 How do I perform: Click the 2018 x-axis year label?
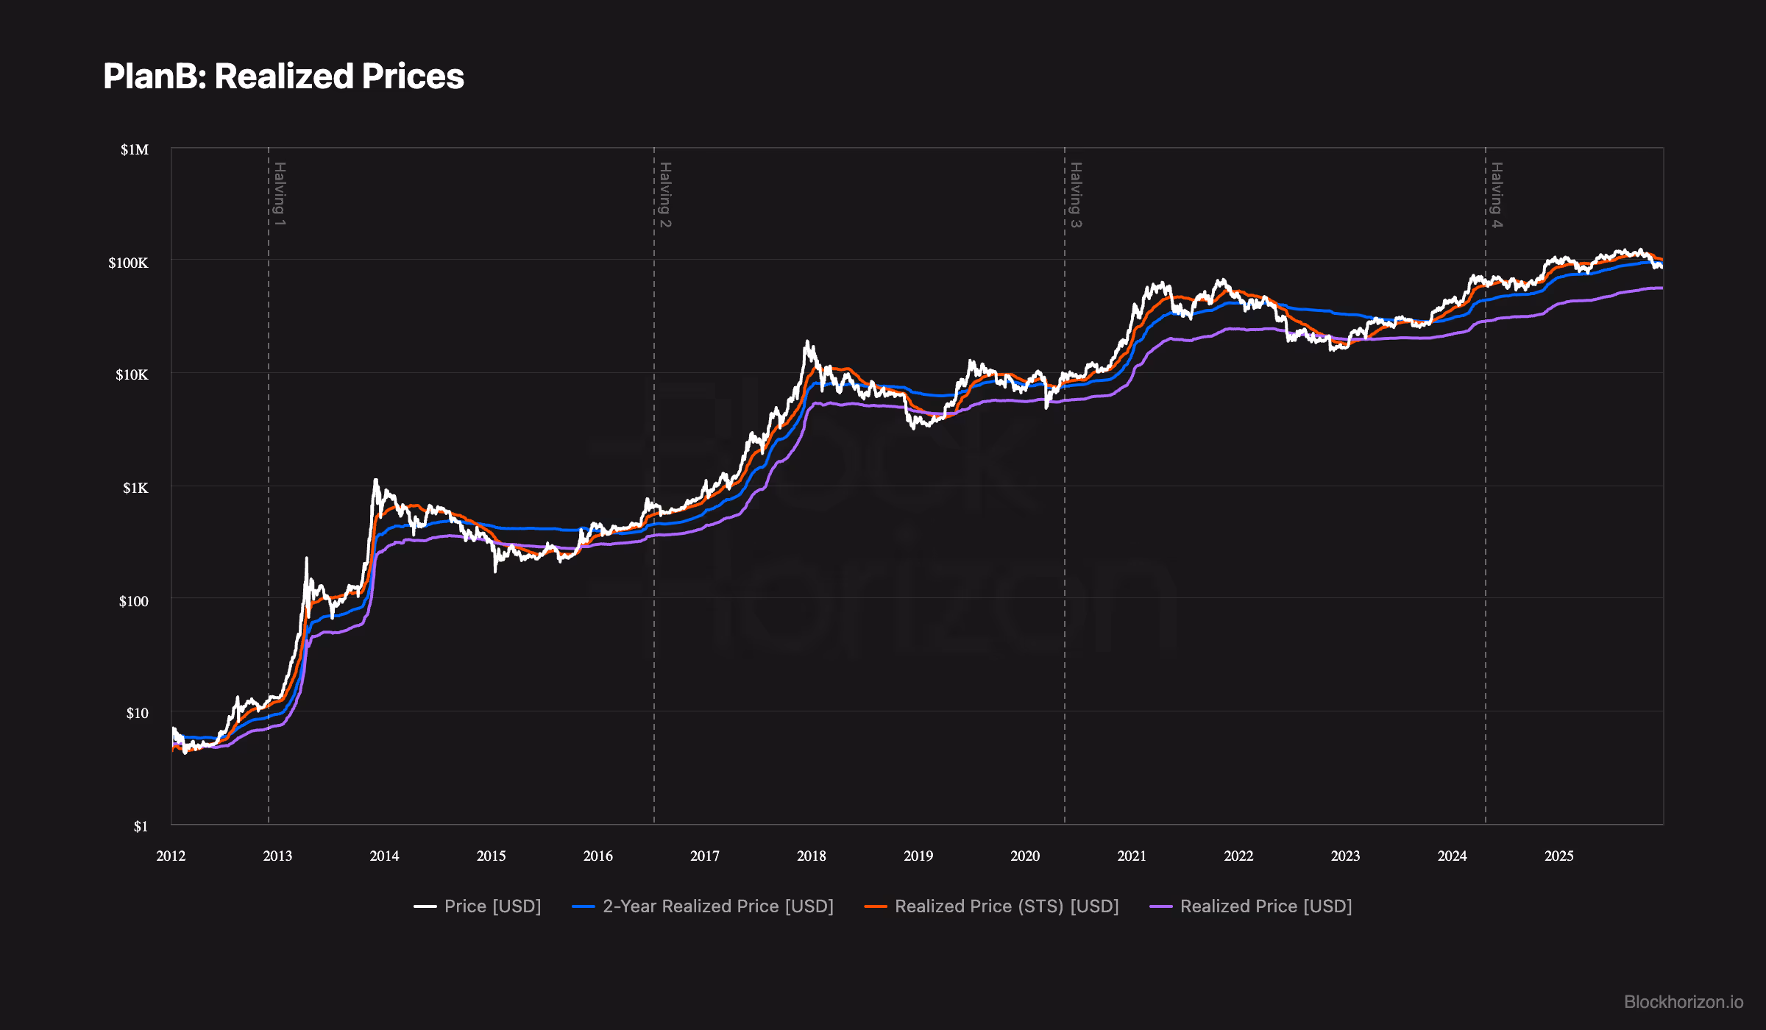click(811, 856)
